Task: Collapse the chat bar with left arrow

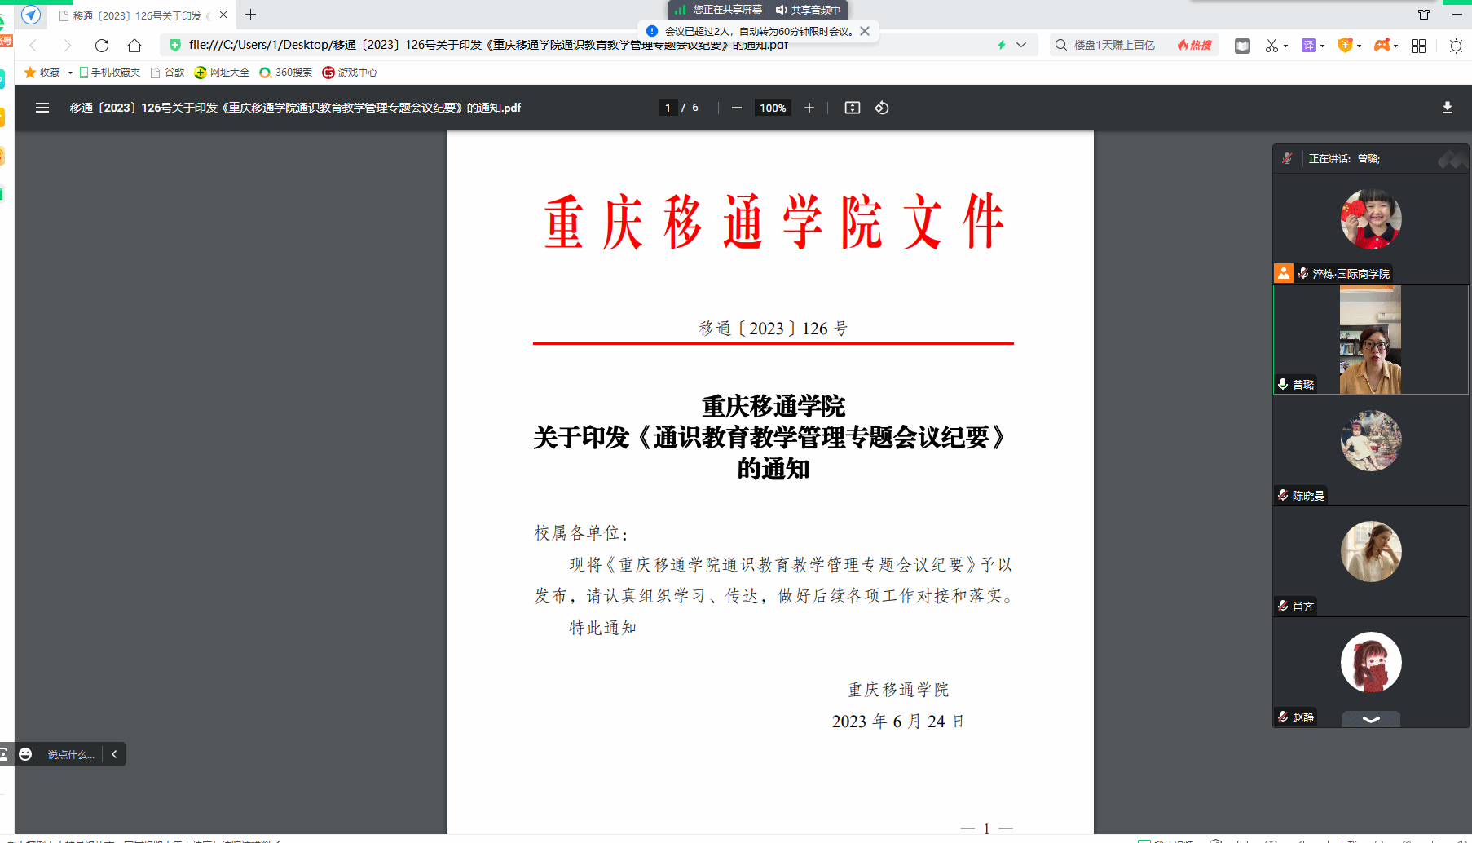Action: point(114,754)
